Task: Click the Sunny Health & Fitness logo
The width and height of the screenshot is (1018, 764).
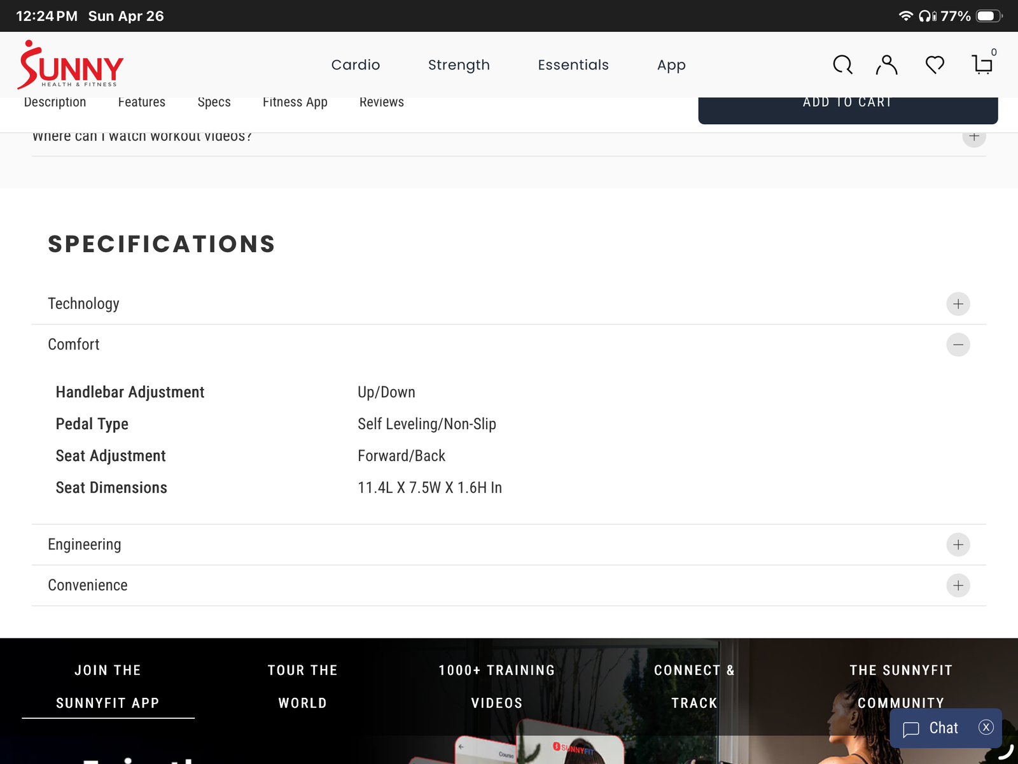Action: tap(71, 65)
